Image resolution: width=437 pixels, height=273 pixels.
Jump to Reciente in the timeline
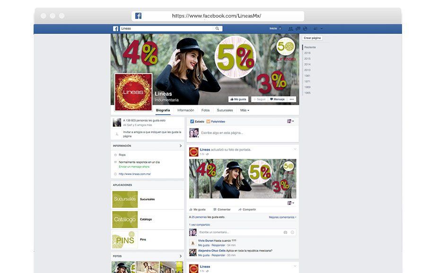[x=310, y=47]
